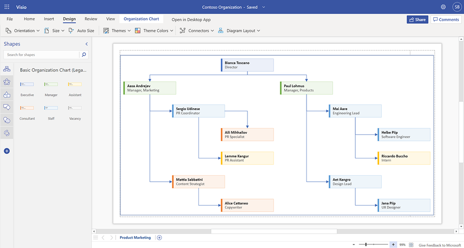This screenshot has height=248, width=464.
Task: Open the File menu
Action: pyautogui.click(x=10, y=19)
